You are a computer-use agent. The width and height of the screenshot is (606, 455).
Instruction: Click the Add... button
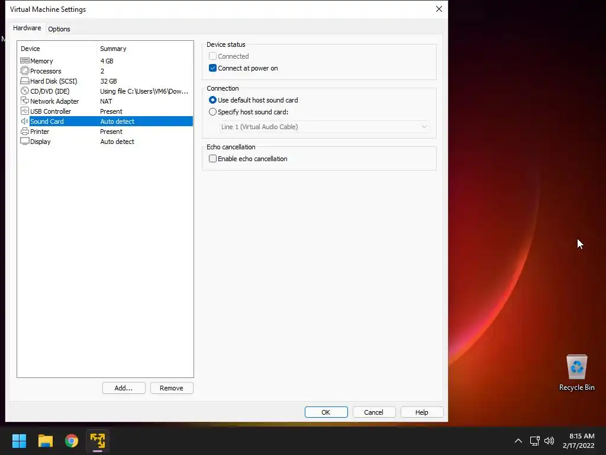tap(124, 388)
